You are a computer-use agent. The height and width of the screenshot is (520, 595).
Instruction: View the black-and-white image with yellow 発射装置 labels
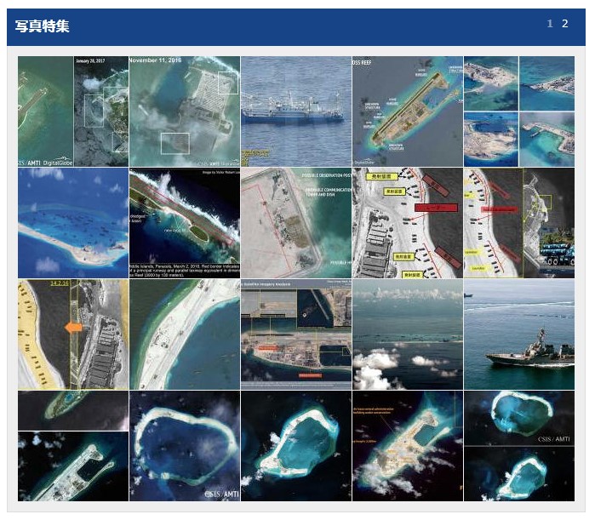tap(407, 222)
